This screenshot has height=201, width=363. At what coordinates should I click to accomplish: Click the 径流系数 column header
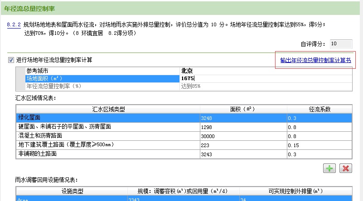pyautogui.click(x=319, y=109)
